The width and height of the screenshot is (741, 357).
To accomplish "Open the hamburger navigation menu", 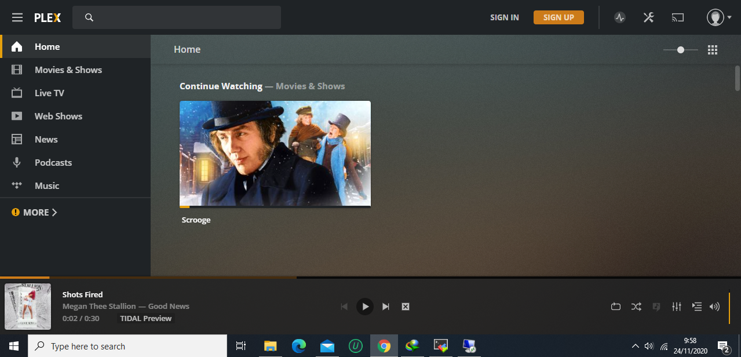I will coord(17,17).
